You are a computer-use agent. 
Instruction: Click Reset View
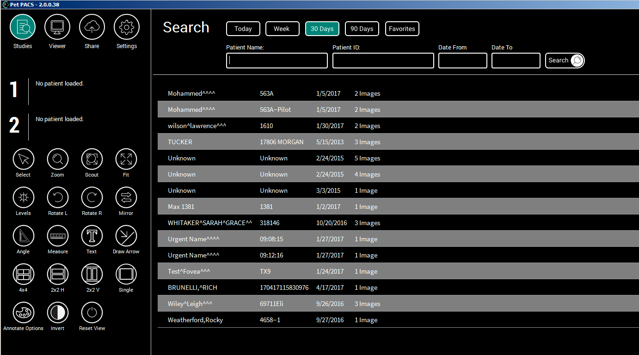click(x=92, y=313)
